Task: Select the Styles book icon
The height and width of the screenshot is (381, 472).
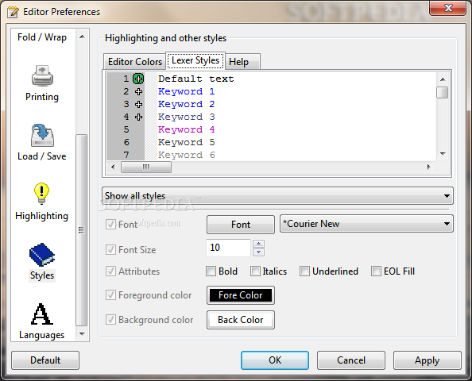Action: tap(42, 255)
